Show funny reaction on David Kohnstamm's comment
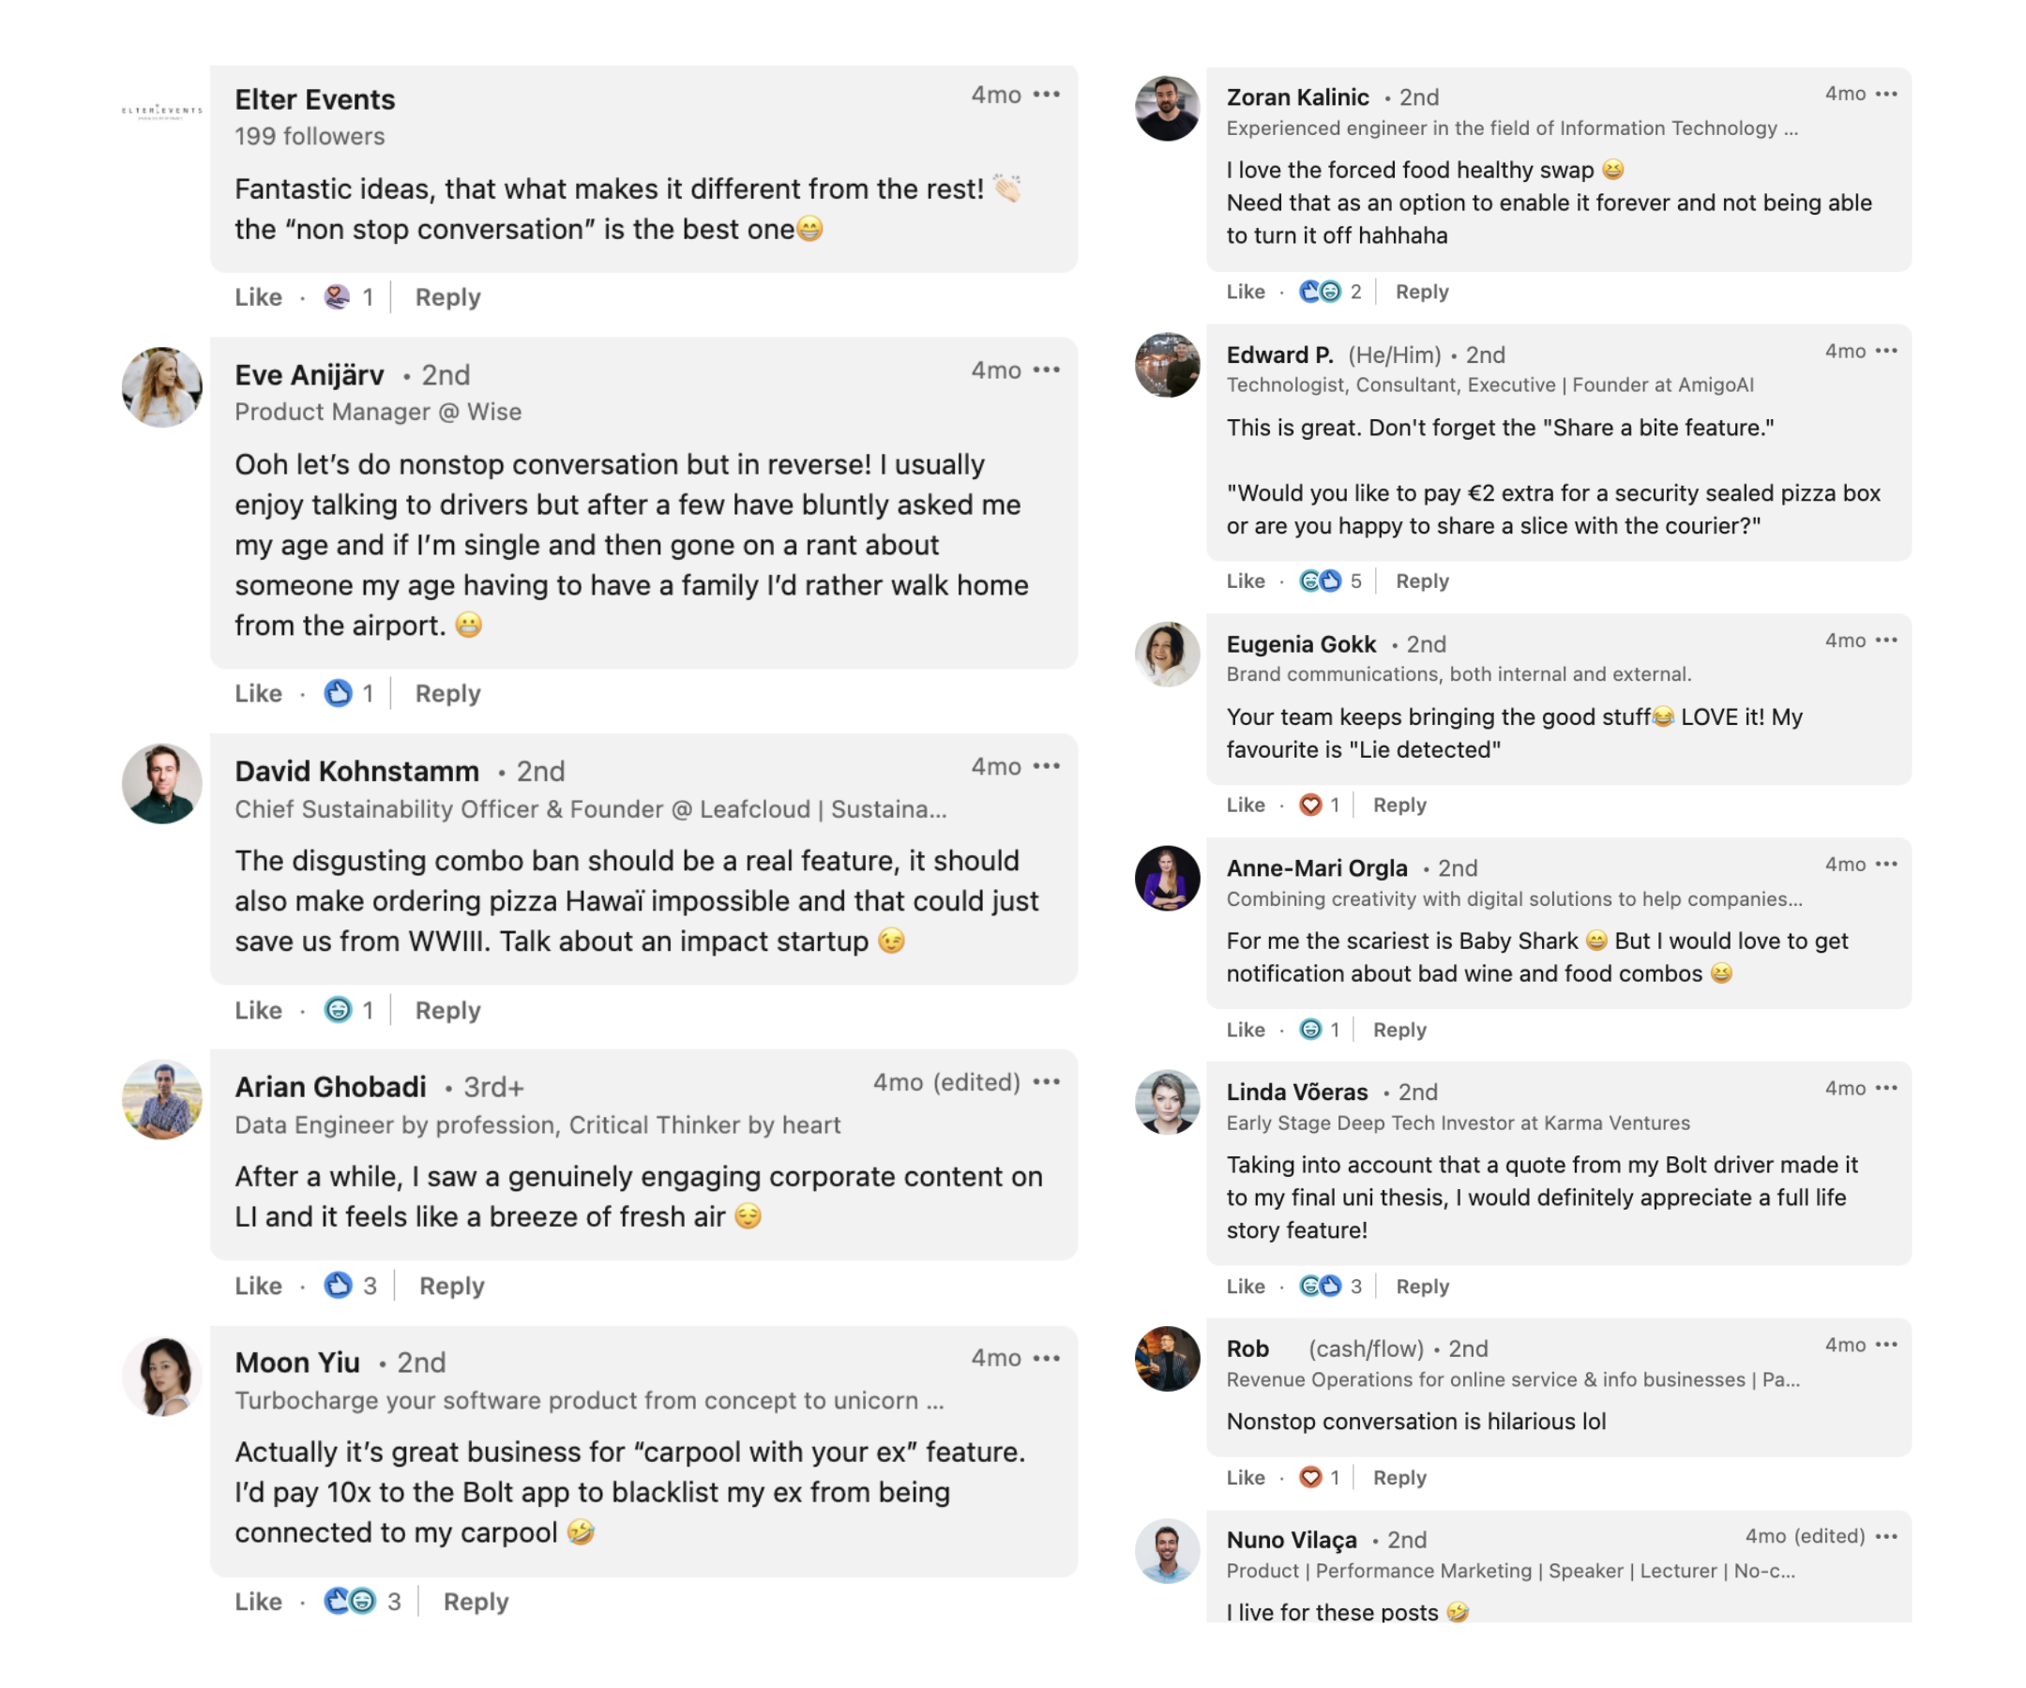The image size is (2026, 1688). [x=338, y=1010]
